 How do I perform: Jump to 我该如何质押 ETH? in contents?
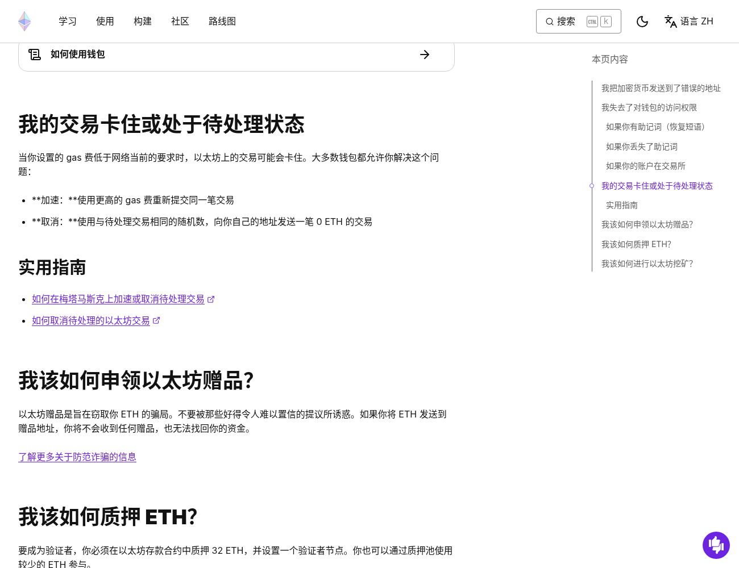(x=637, y=244)
